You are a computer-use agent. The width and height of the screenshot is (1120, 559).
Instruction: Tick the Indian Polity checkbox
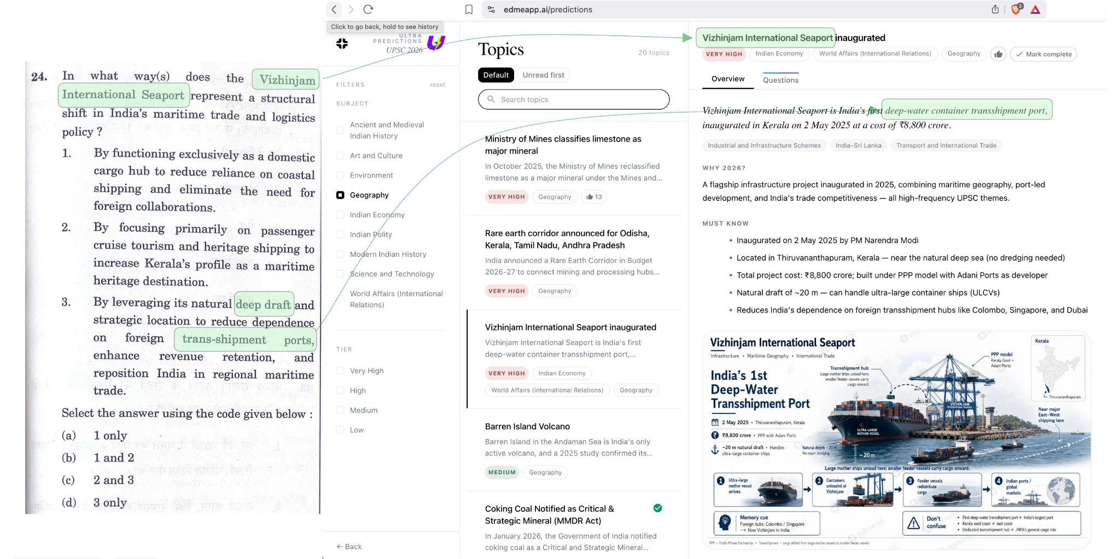point(340,234)
